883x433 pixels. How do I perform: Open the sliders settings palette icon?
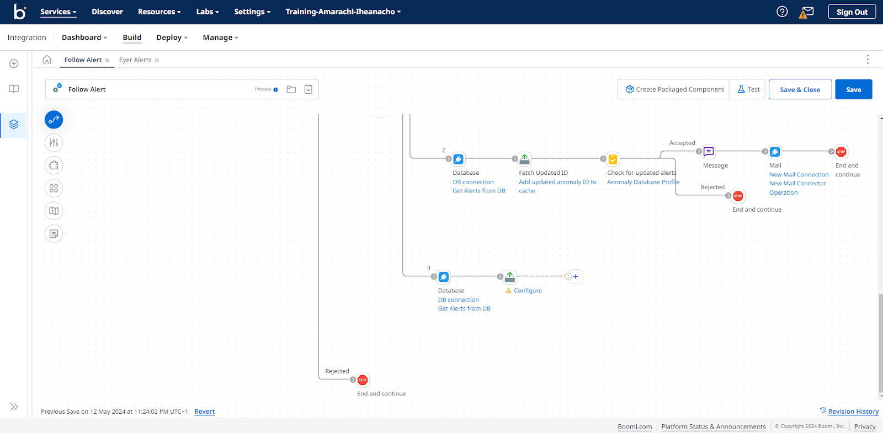click(54, 143)
